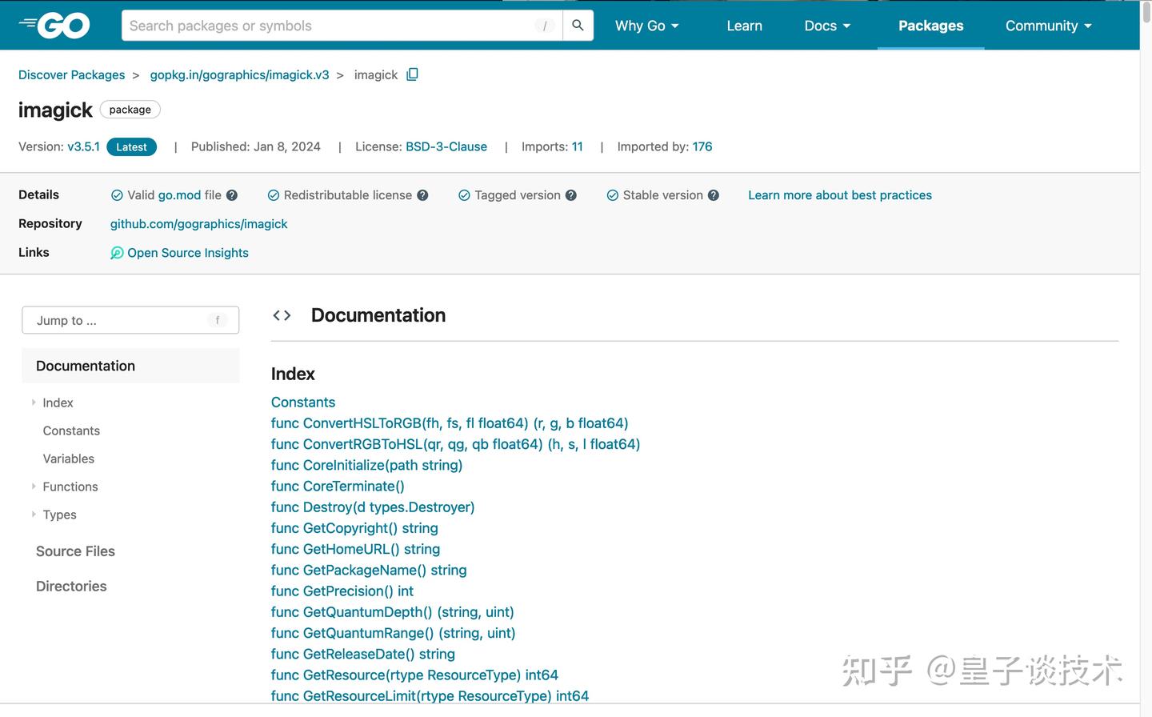Click the search magnifier icon
The image size is (1152, 717).
point(578,25)
